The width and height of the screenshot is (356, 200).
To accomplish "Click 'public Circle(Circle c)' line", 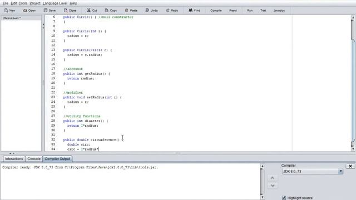I will click(x=88, y=50).
